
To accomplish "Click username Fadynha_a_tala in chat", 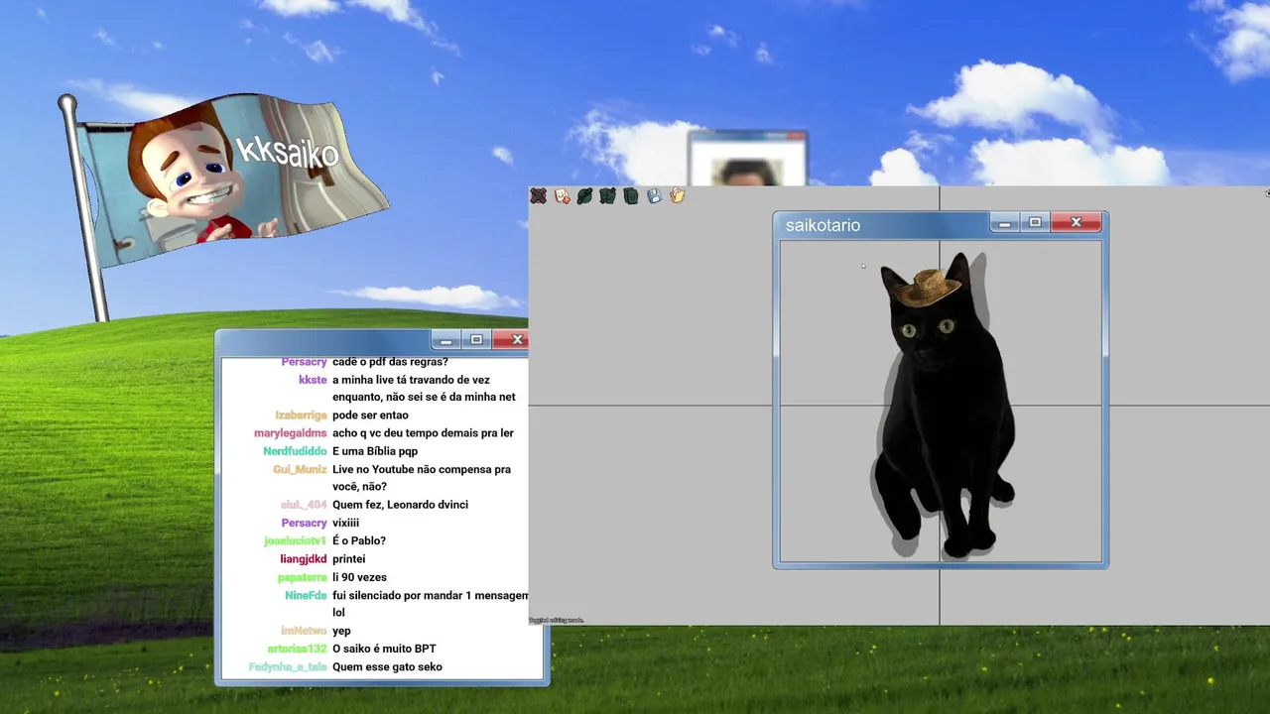I will coord(288,667).
